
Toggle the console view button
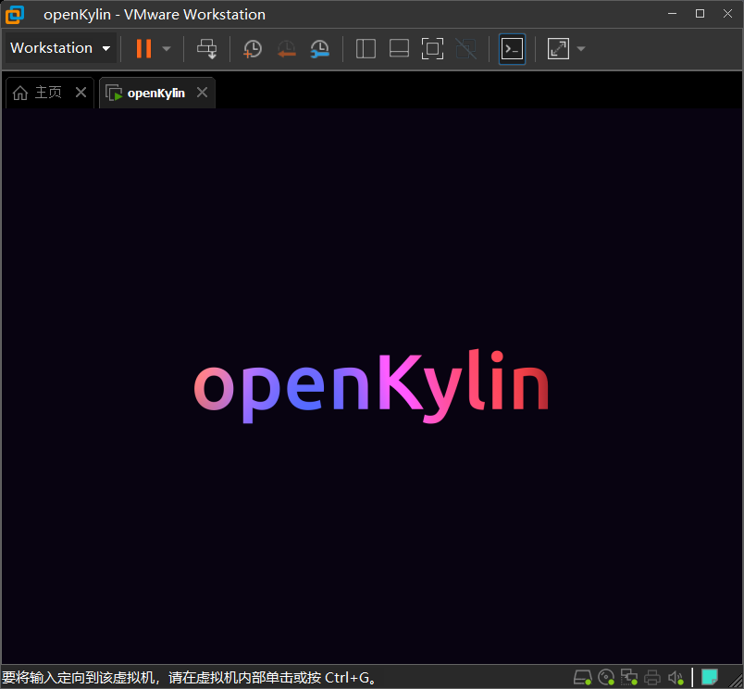[x=512, y=48]
